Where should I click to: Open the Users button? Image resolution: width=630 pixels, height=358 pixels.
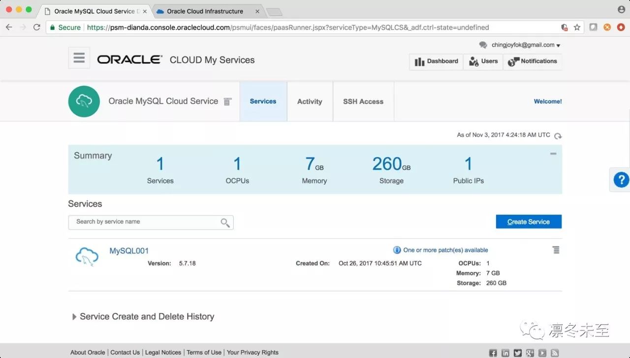coord(483,61)
